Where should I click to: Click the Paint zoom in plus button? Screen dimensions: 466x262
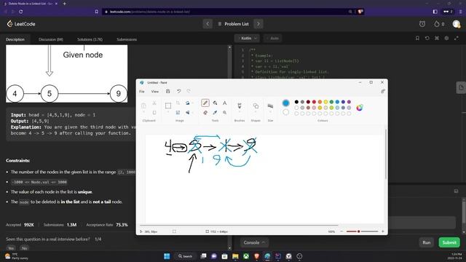[x=383, y=231]
